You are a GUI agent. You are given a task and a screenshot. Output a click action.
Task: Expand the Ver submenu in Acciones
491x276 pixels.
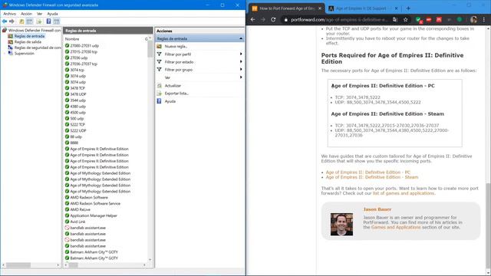click(241, 77)
